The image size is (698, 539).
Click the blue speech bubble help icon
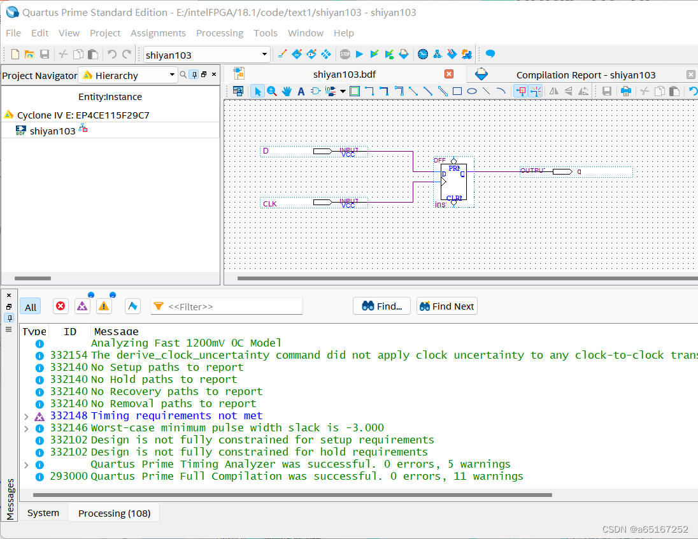pyautogui.click(x=490, y=54)
